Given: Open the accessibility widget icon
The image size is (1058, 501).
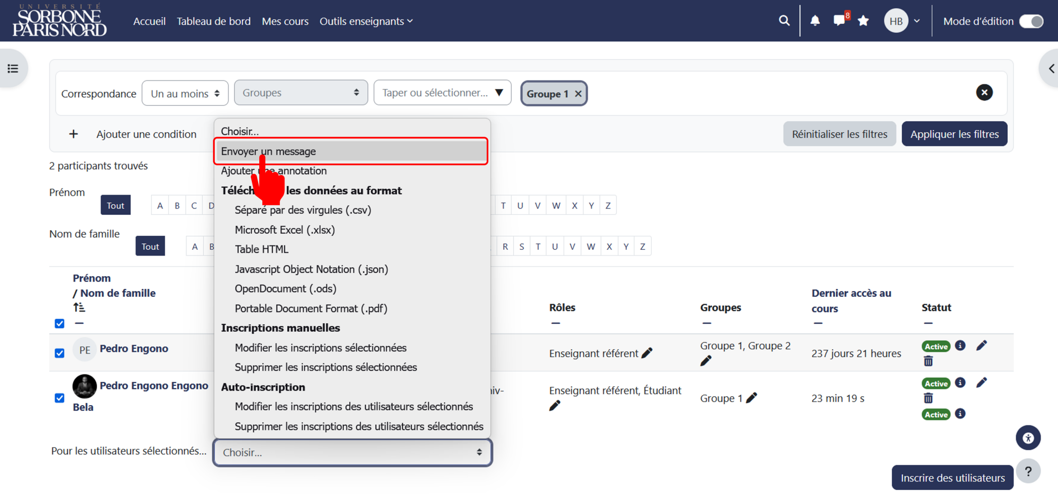Looking at the screenshot, I should (x=1028, y=438).
